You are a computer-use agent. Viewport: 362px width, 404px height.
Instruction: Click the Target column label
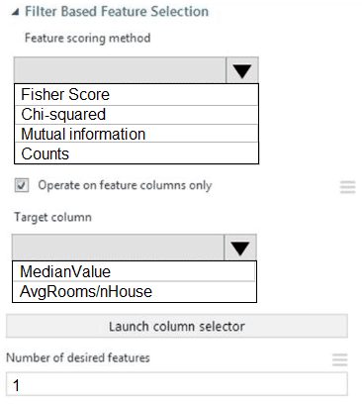tap(52, 217)
